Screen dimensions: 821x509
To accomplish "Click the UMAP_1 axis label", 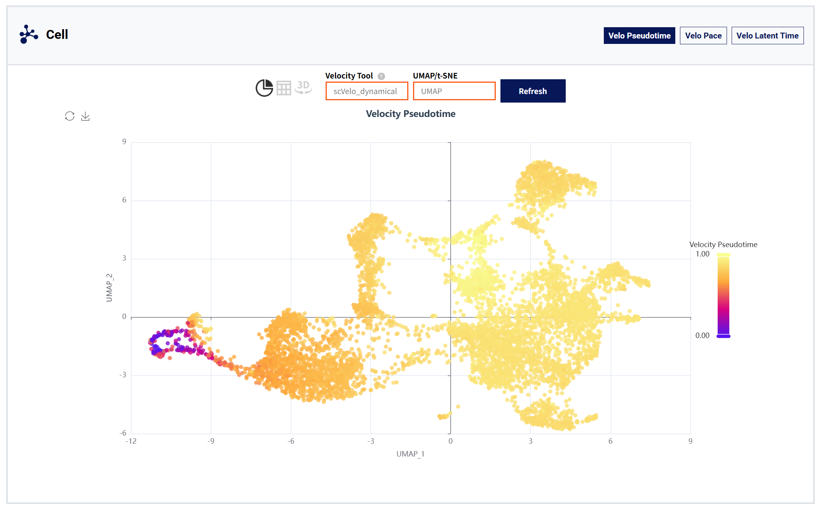I will [410, 454].
